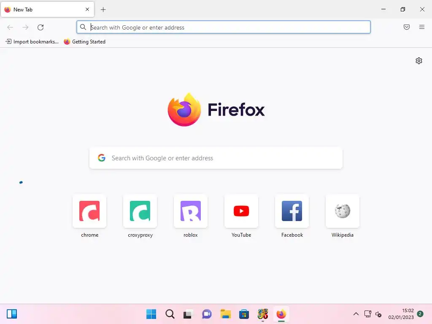Viewport: 432px width, 324px height.
Task: Open the croxyproxy shortcut tile
Action: (x=140, y=211)
